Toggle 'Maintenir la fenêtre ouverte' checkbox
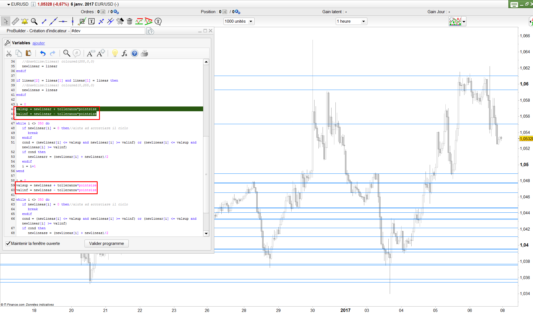 [8, 244]
